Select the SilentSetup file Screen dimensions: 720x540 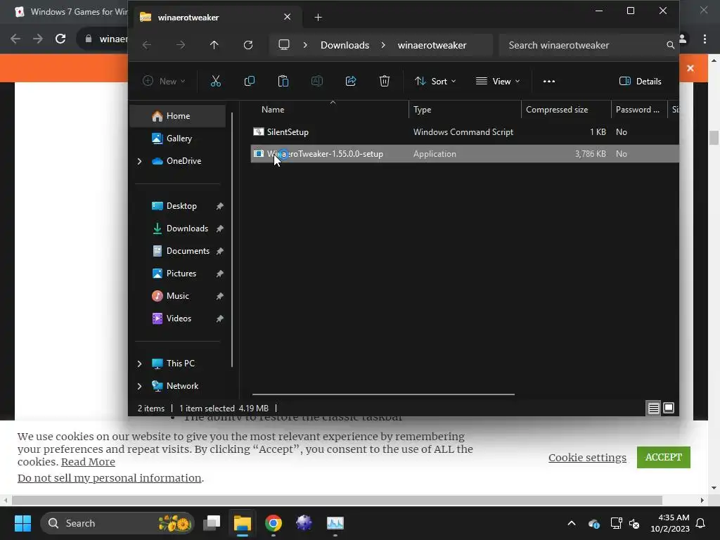(x=465, y=132)
